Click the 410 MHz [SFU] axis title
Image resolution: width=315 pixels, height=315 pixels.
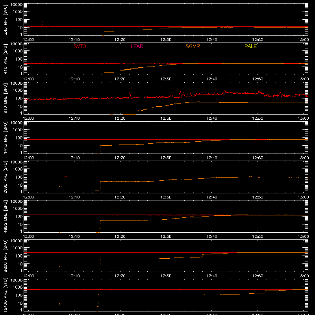5,59
